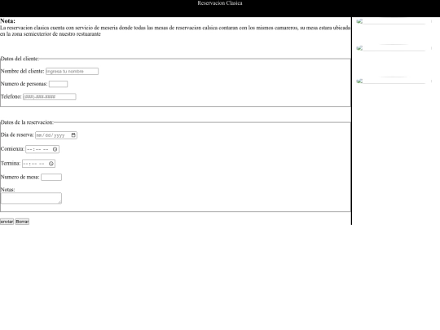The image size is (440, 330).
Task: Click the Dia de reserva label
Action: pyautogui.click(x=17, y=135)
